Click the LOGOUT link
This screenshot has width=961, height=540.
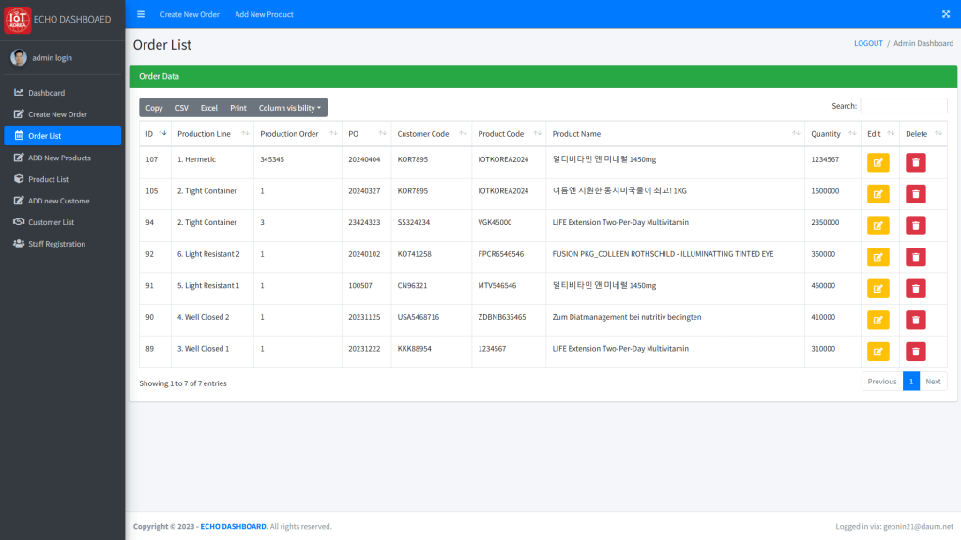[x=868, y=43]
